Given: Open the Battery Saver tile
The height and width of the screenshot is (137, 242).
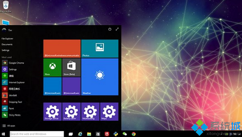Looking at the screenshot, I should click(71, 112).
